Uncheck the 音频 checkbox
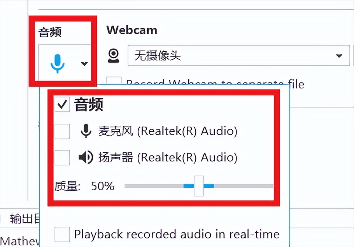Viewport: 354px width, 247px height. coord(62,104)
